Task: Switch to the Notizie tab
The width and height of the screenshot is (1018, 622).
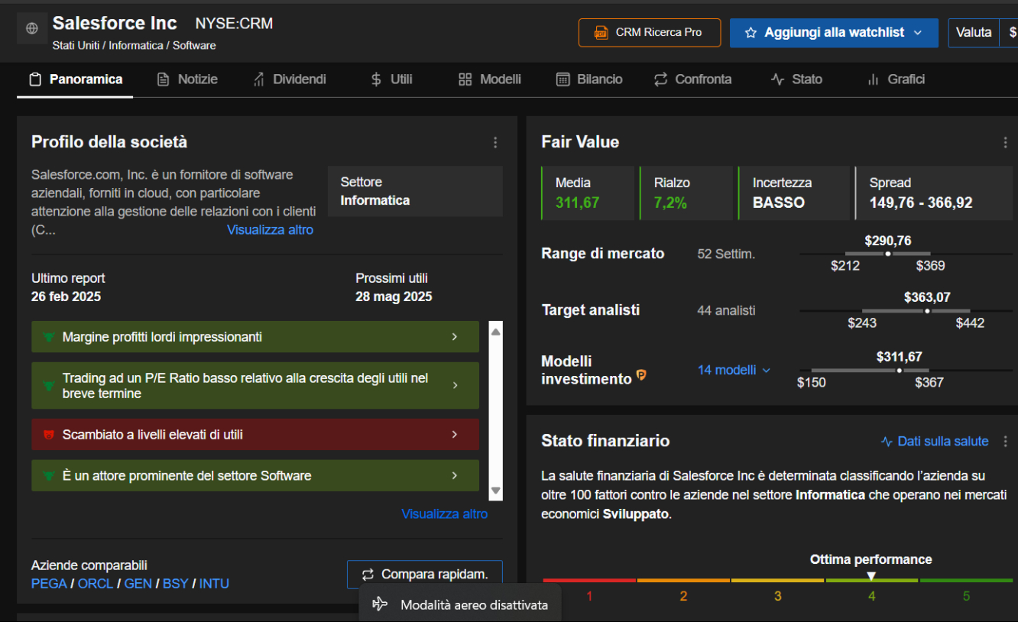Action: tap(187, 79)
